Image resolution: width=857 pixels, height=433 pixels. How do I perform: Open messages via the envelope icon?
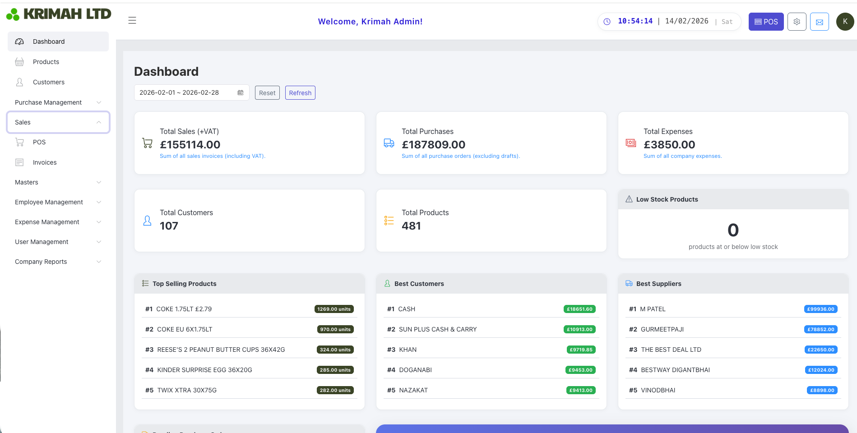819,21
